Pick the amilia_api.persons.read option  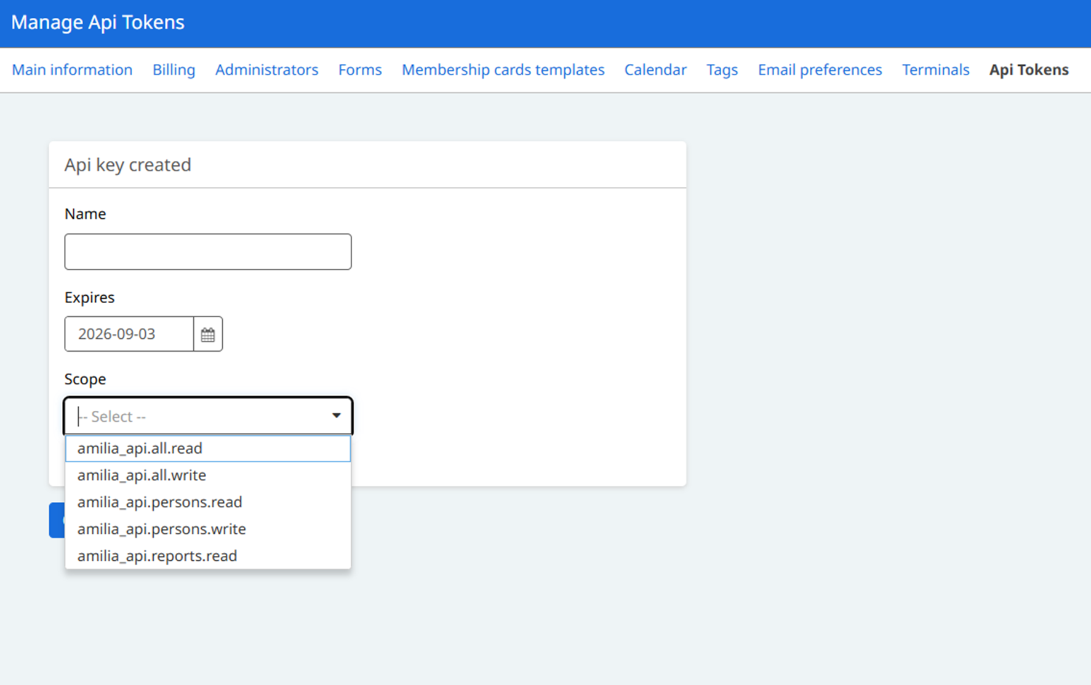pyautogui.click(x=208, y=502)
